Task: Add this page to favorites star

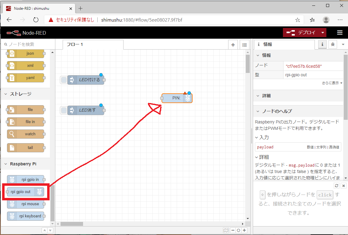Action: pos(298,20)
